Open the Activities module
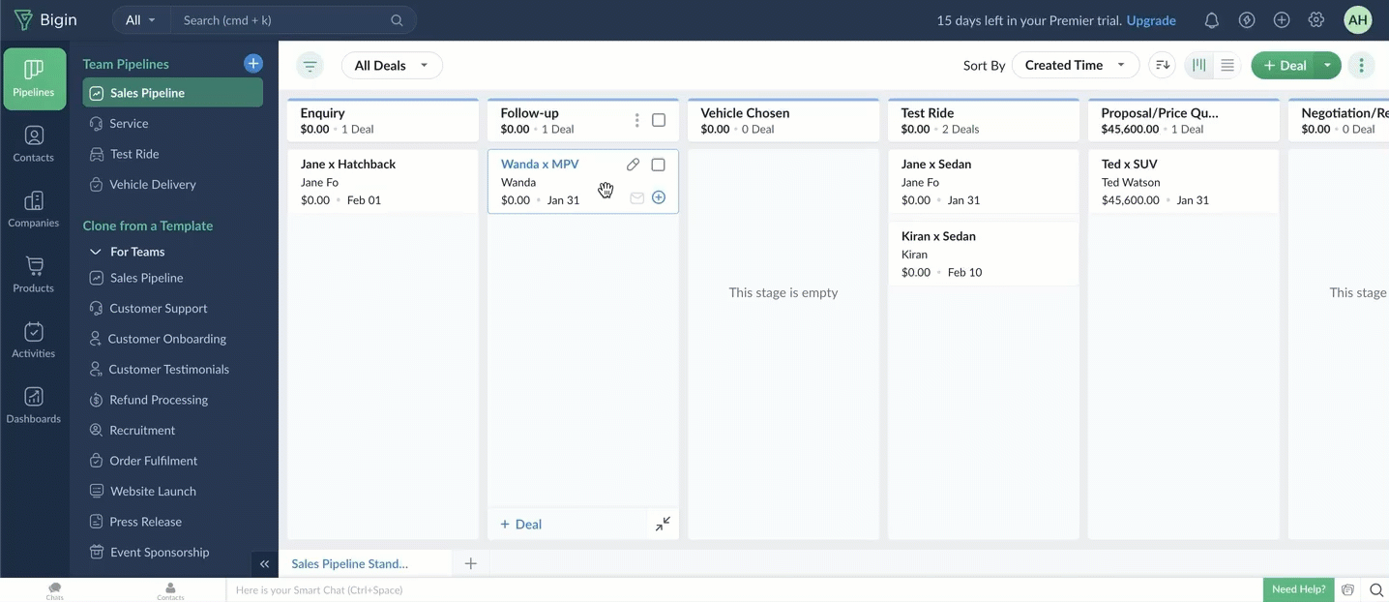 point(34,340)
